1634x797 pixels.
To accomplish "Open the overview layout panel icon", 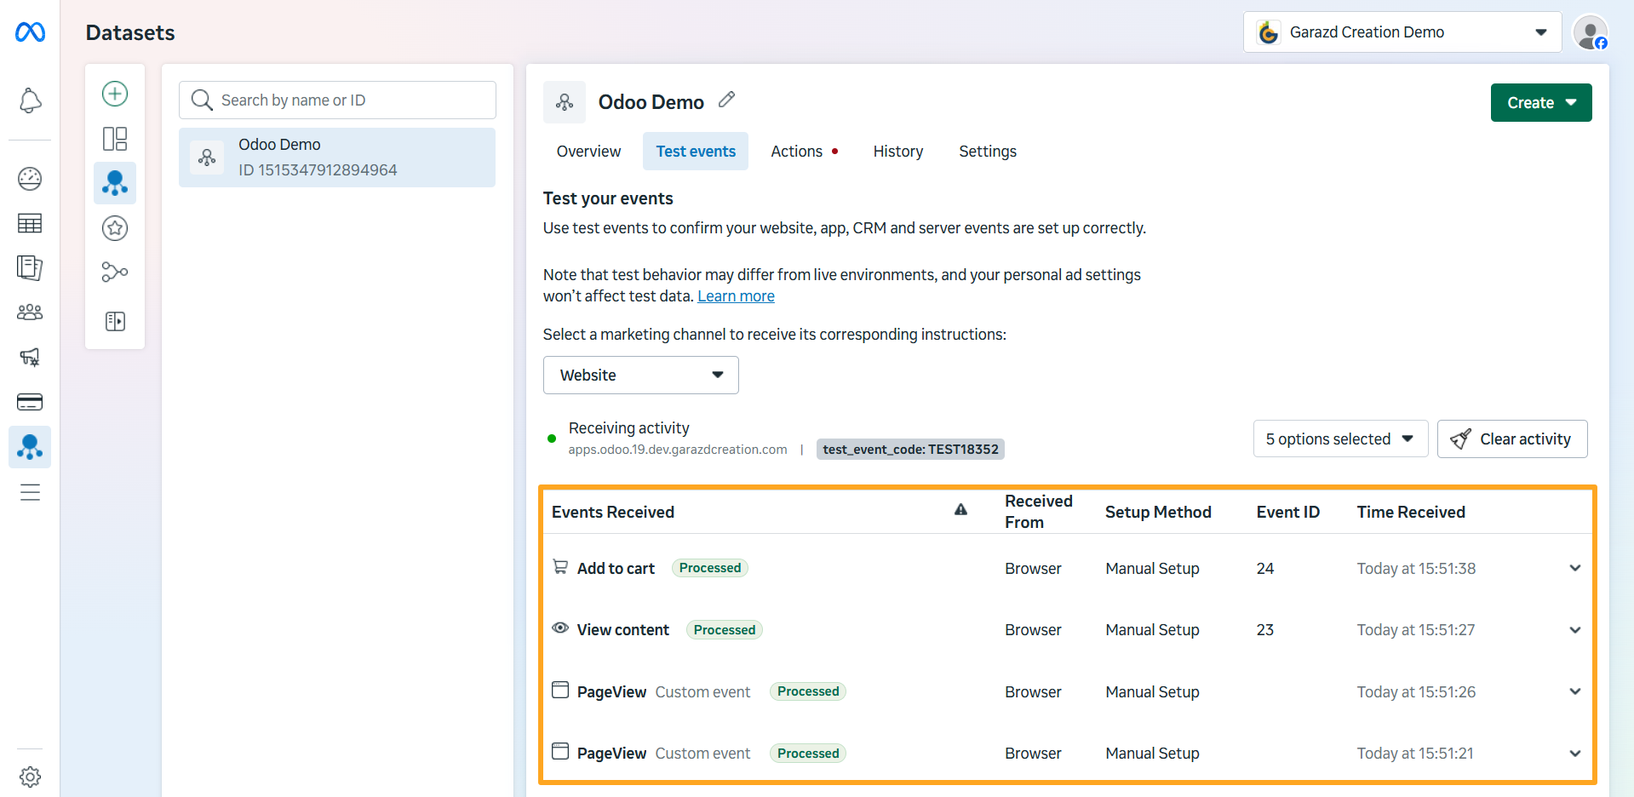I will pos(115,139).
